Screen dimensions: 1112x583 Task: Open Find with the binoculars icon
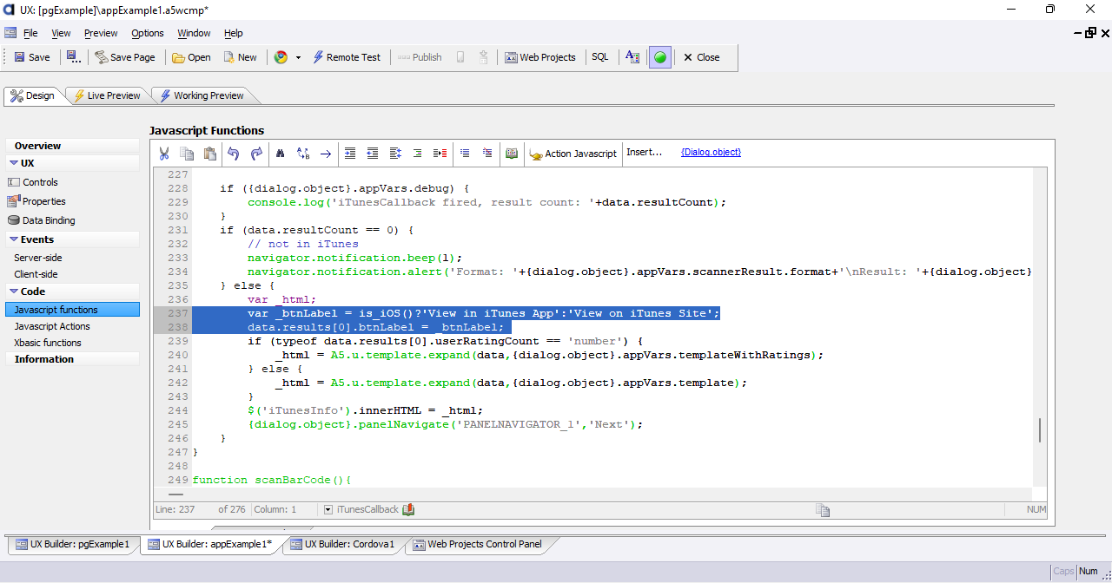coord(281,154)
